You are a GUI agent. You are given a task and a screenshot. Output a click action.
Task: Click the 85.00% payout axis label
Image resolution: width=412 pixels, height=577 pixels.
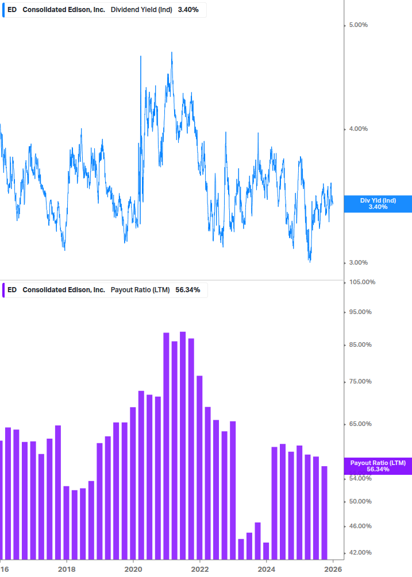(360, 345)
